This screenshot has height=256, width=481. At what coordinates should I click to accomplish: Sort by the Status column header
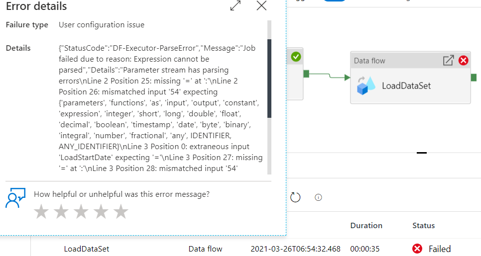click(423, 225)
